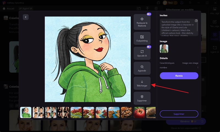This screenshot has height=132, width=220.
Task: Go to Accueil home tab
Action: [x=9, y=8]
